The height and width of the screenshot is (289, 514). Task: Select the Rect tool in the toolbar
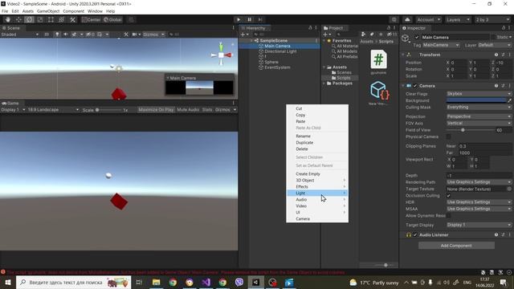pyautogui.click(x=51, y=19)
